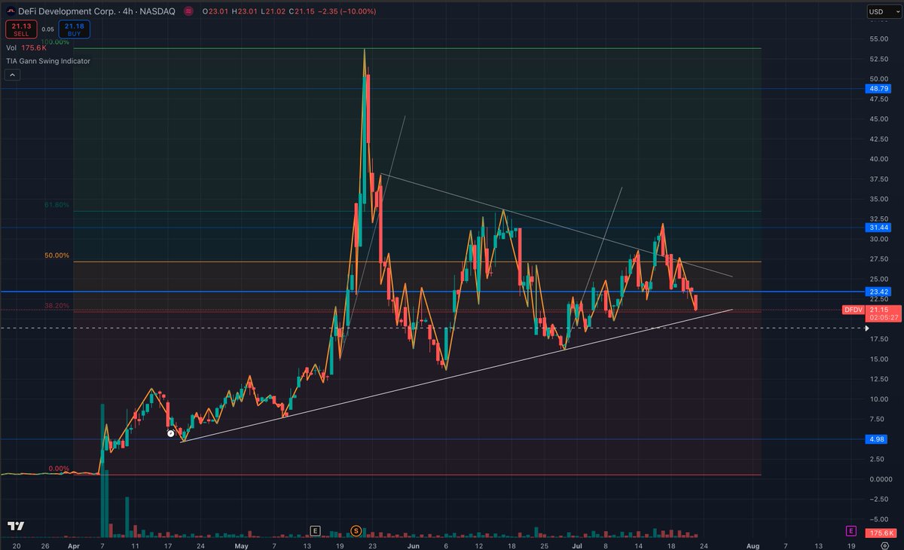Click the 02:05:27 bar countdown timer
The height and width of the screenshot is (550, 904).
tap(883, 318)
